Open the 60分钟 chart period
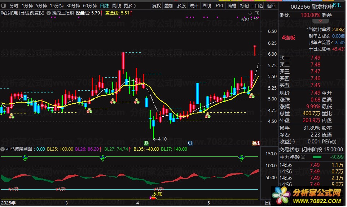Viewport: 347px width, 207px height. pyautogui.click(x=90, y=6)
